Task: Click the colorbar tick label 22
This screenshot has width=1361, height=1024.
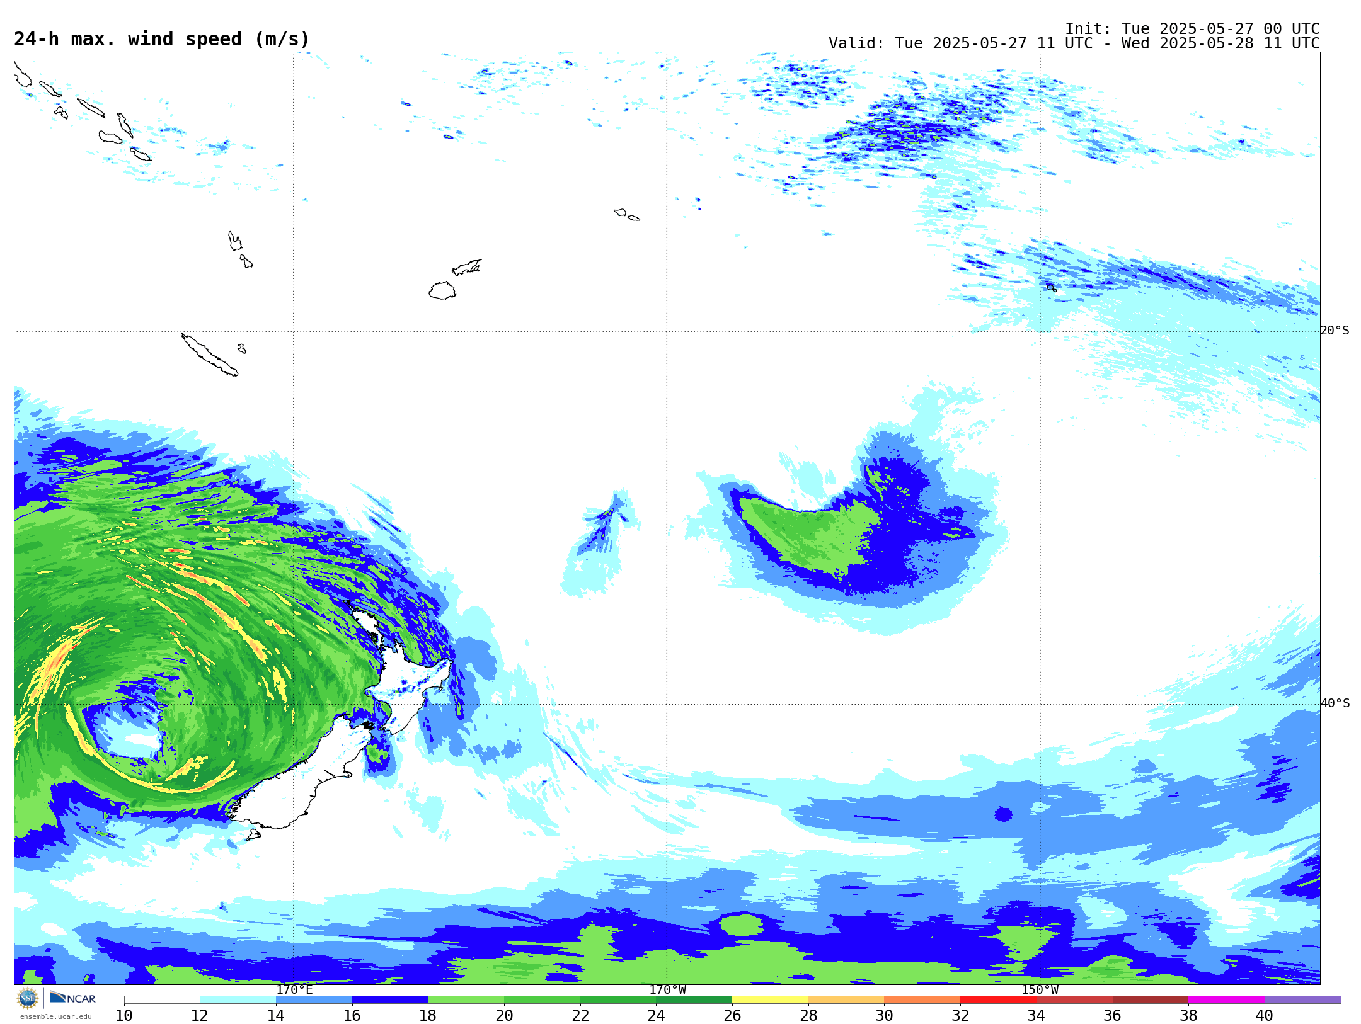Action: (580, 1015)
